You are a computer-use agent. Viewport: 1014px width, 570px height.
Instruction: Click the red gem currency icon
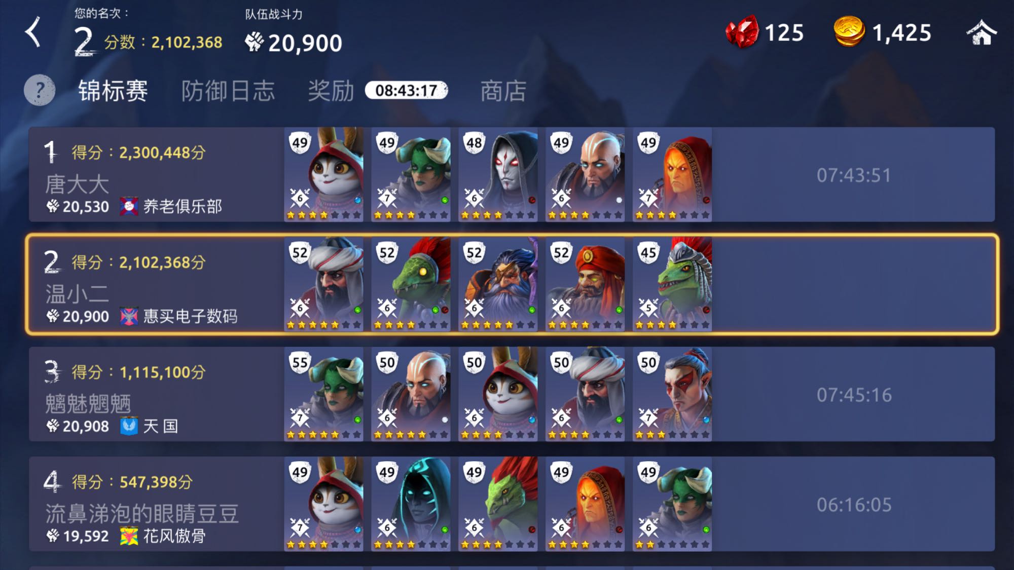click(742, 32)
